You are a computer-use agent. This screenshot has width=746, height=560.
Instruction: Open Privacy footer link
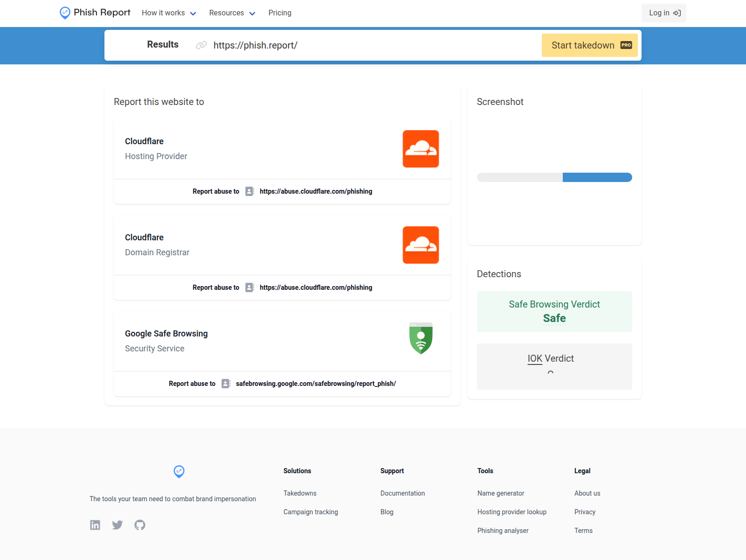click(585, 512)
